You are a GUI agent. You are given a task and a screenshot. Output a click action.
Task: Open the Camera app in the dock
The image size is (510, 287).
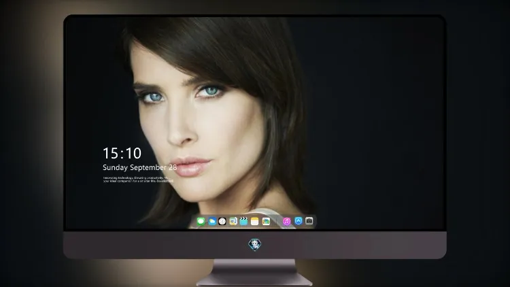(309, 221)
